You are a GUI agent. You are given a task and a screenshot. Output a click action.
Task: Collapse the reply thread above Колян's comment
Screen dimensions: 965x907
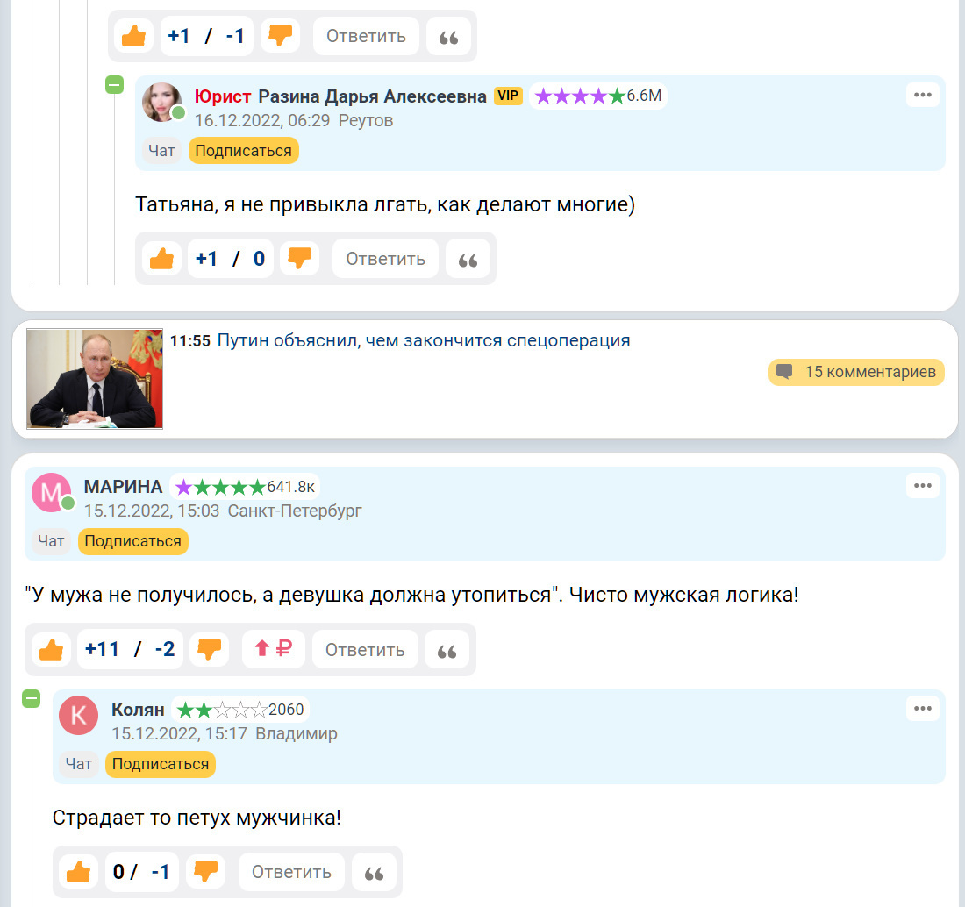point(32,698)
